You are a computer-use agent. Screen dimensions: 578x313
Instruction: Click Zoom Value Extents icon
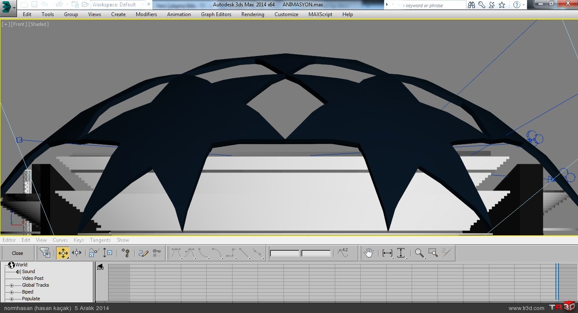coord(401,253)
